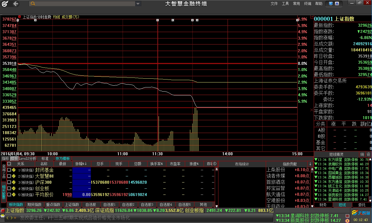Click the 市场统计 panel header
The width and height of the screenshot is (372, 223).
[x=242, y=164]
